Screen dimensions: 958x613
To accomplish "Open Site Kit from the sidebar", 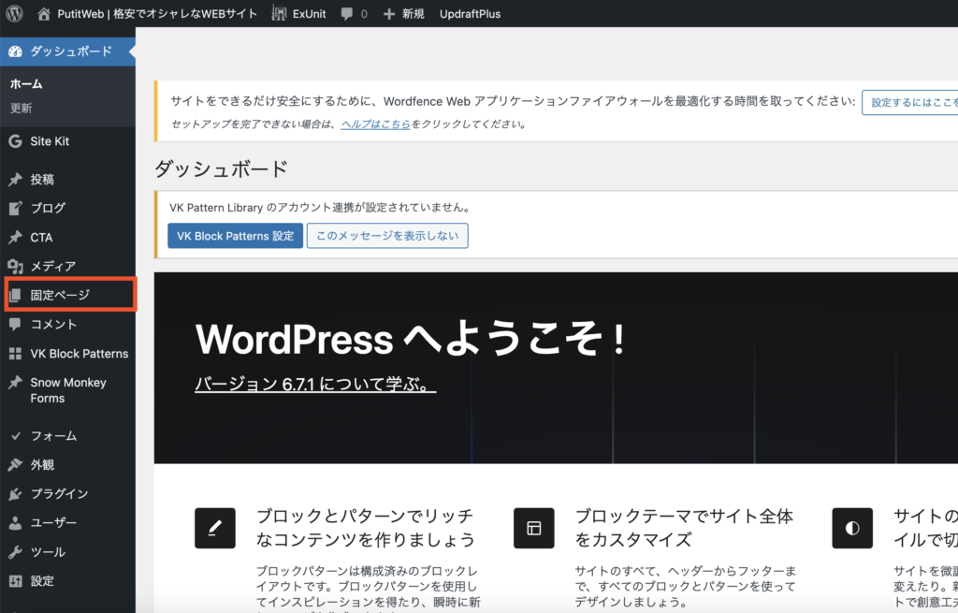I will pos(50,141).
